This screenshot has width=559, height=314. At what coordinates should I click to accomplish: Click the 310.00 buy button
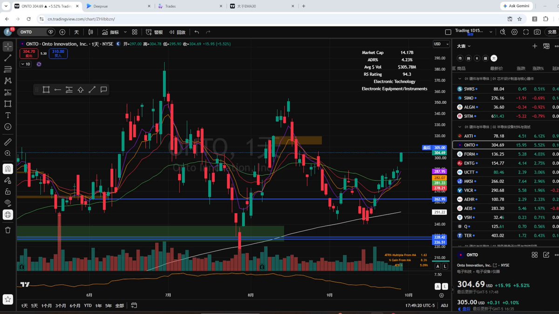tap(58, 53)
